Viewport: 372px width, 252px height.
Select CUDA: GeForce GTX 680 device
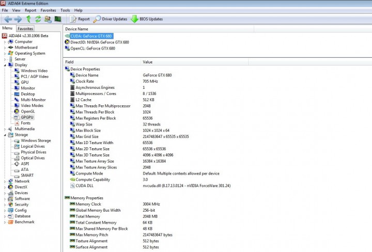pos(91,36)
